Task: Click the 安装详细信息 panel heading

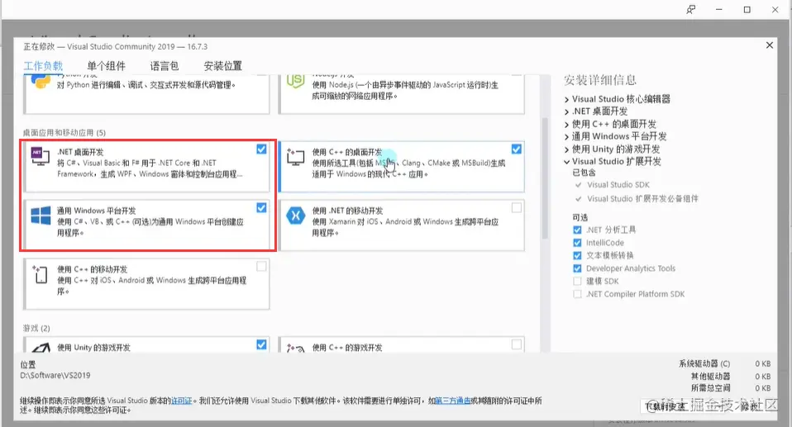Action: [600, 80]
